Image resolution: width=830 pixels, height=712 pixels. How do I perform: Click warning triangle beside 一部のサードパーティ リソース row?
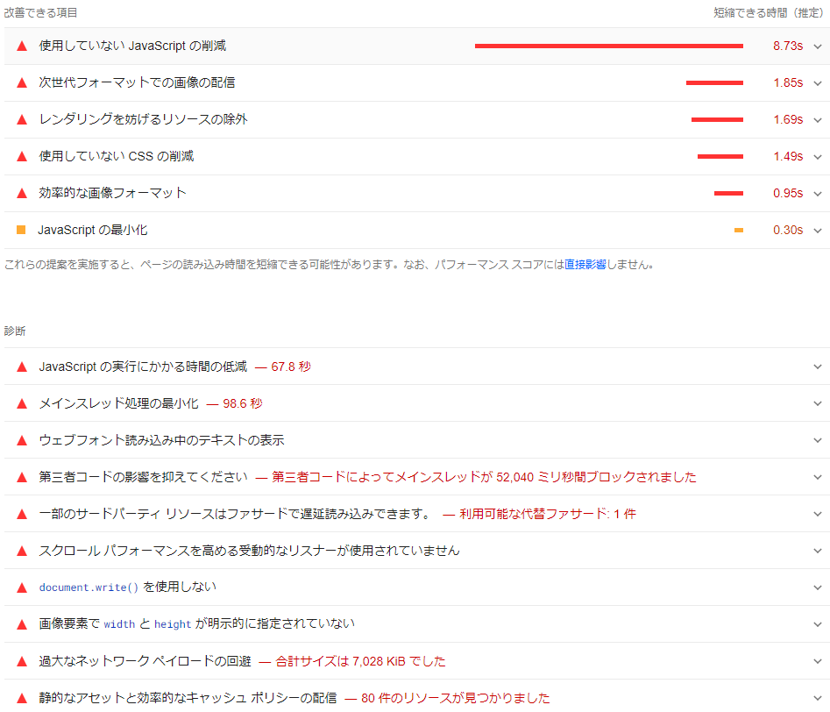tap(22, 514)
